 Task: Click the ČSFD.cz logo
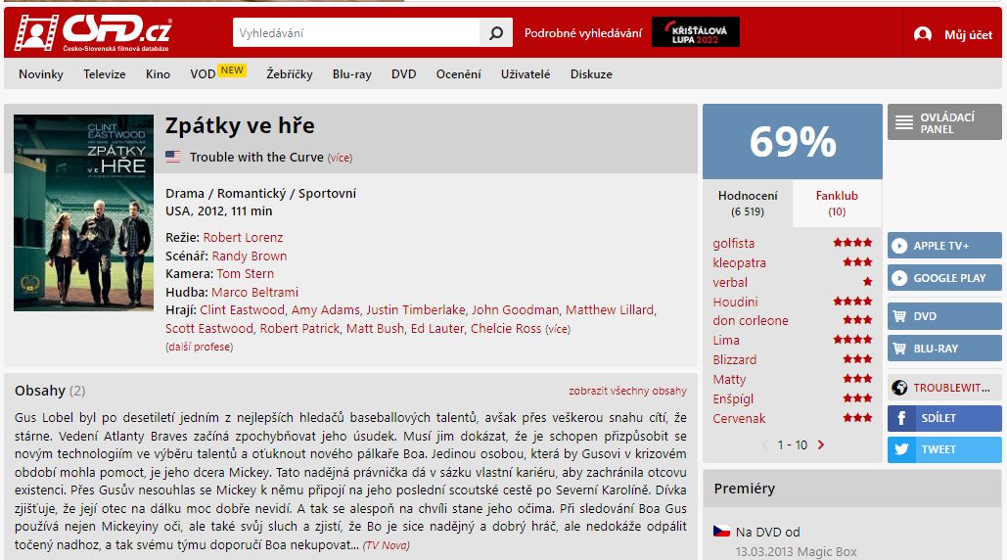tap(92, 33)
